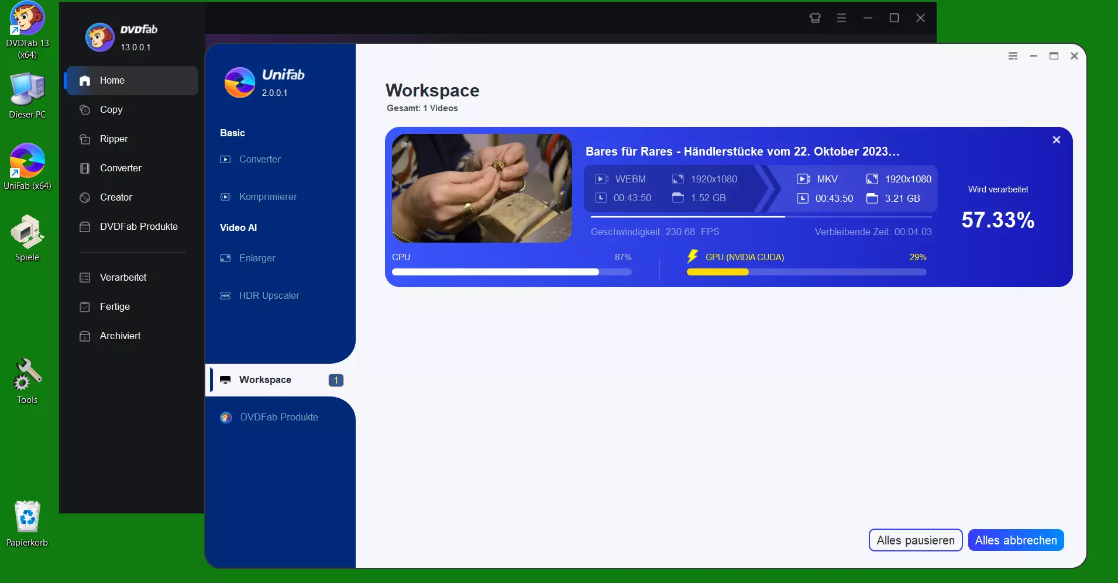
Task: Click Gesamt: 1 Videos text
Action: pyautogui.click(x=422, y=108)
